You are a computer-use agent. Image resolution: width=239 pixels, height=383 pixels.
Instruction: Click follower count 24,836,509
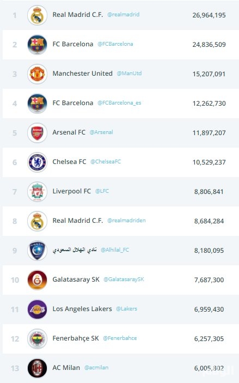(x=209, y=45)
